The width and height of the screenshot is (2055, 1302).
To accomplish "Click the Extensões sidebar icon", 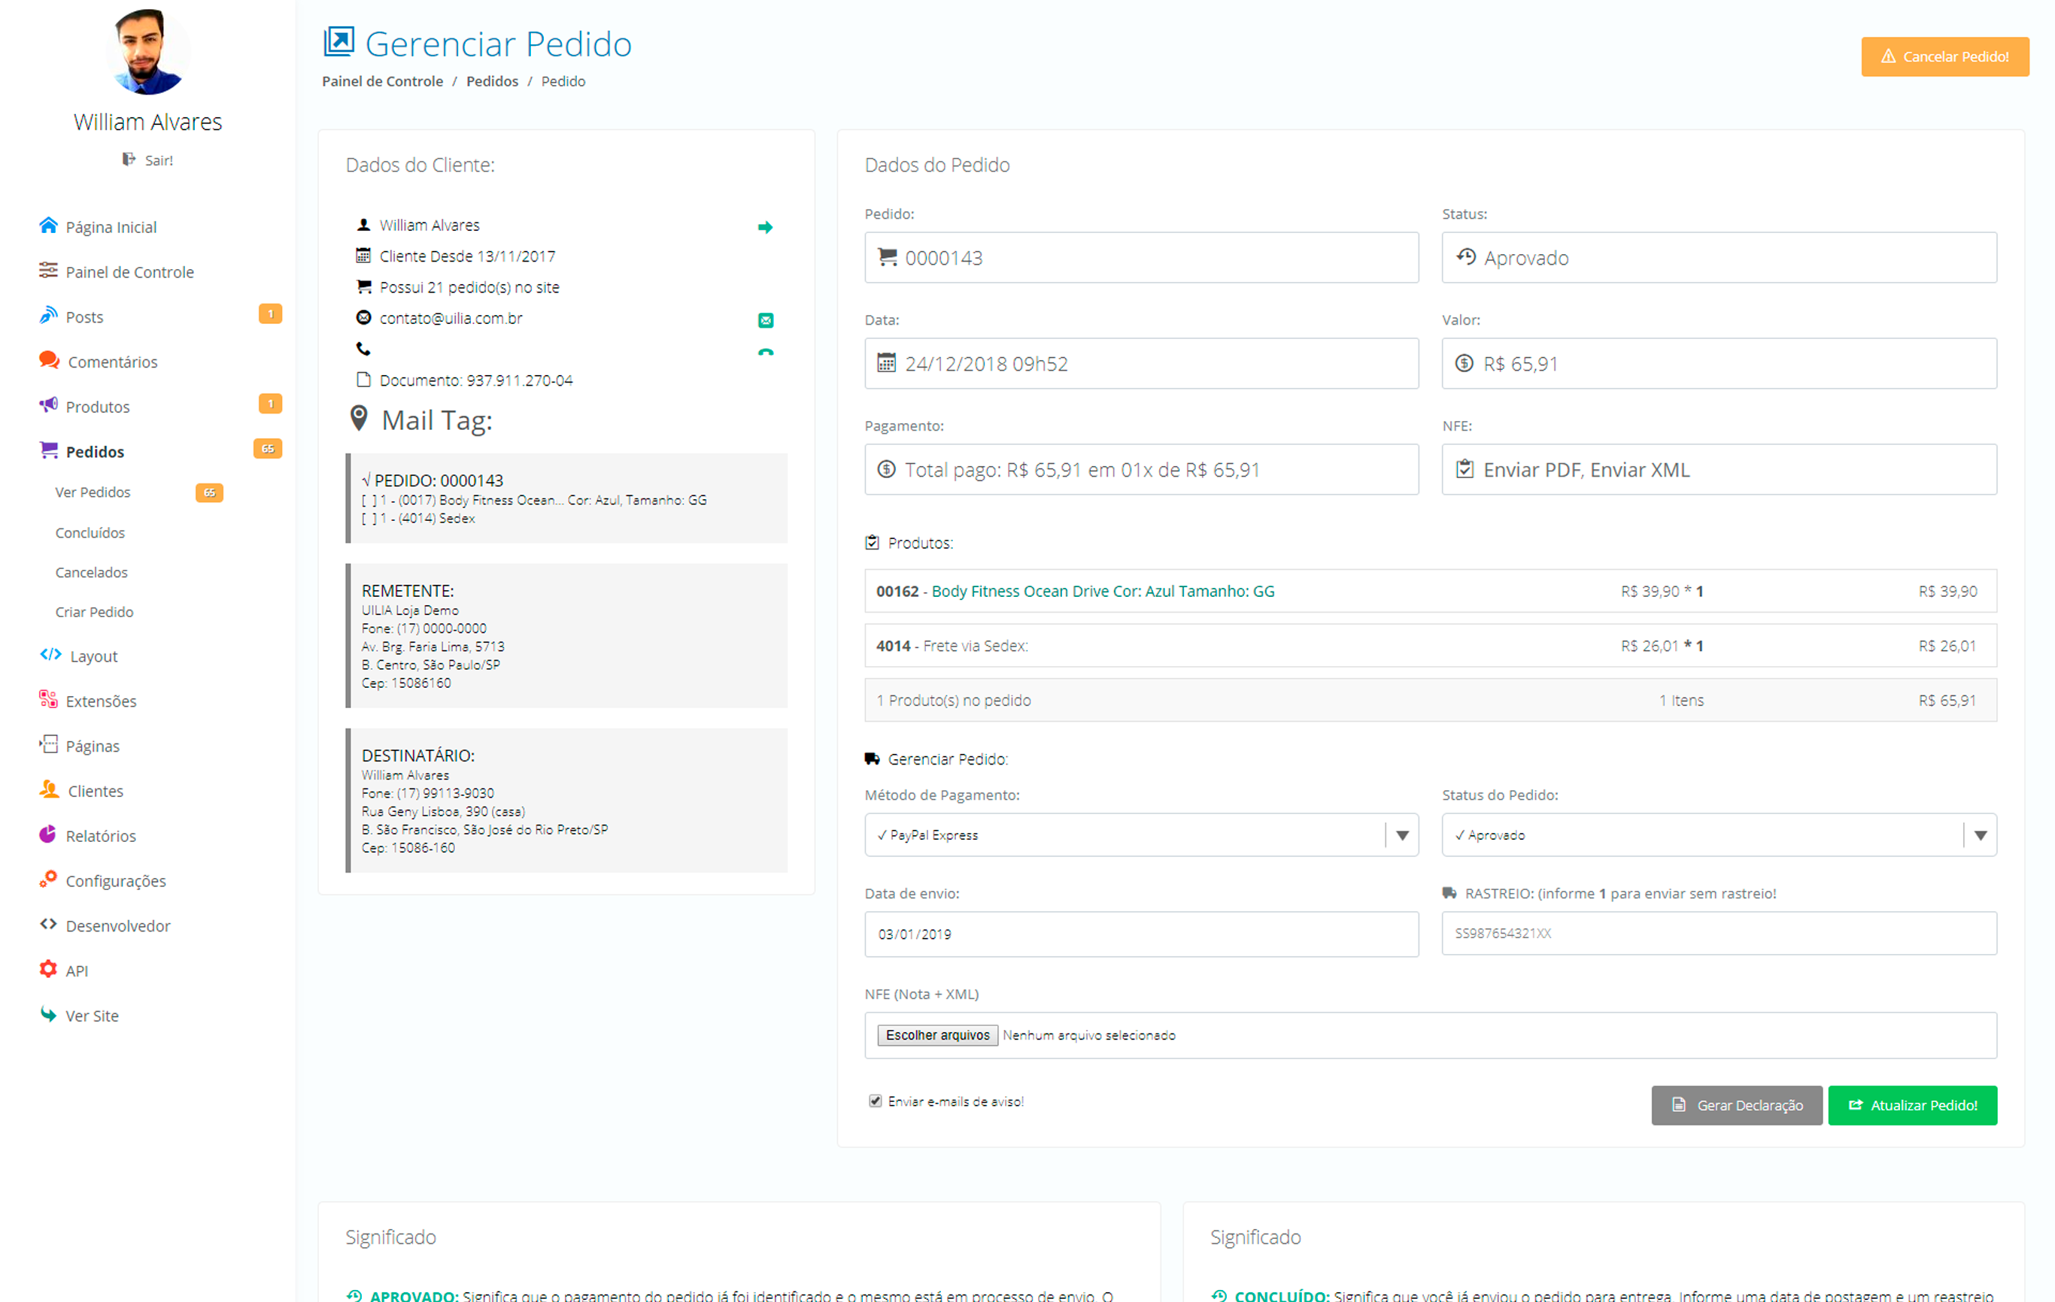I will [x=48, y=700].
